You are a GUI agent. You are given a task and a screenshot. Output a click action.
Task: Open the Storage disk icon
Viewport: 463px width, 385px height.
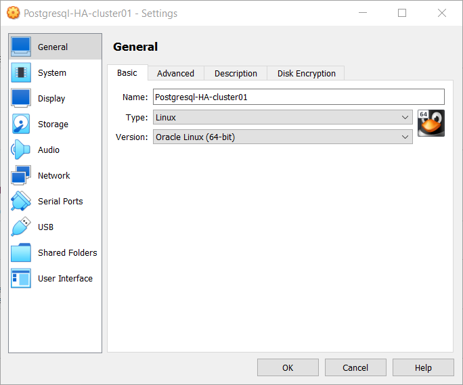point(21,124)
